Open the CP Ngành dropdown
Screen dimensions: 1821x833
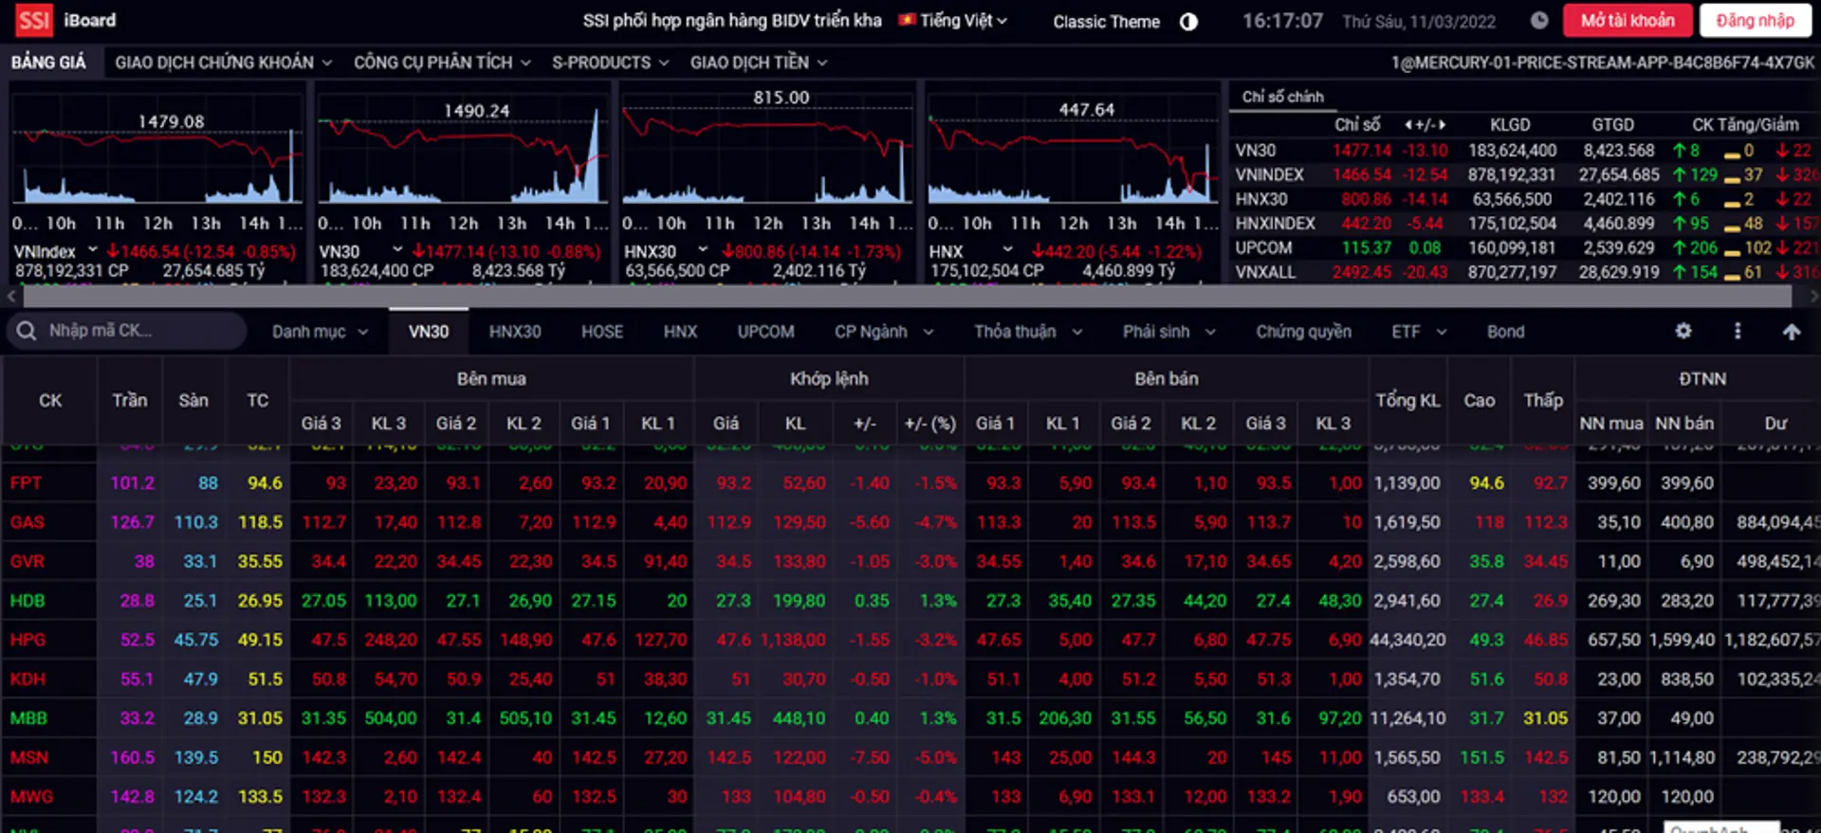(884, 332)
